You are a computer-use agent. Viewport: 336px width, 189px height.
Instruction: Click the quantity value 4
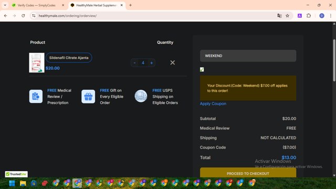point(143,63)
